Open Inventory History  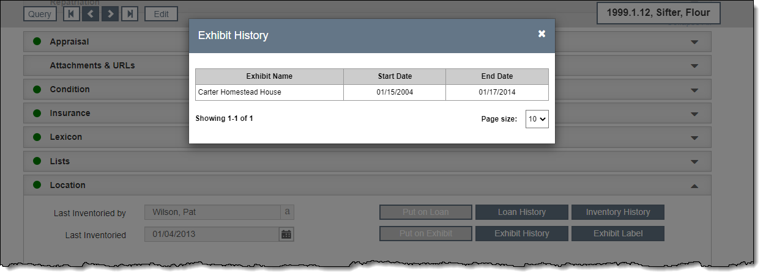click(x=617, y=212)
